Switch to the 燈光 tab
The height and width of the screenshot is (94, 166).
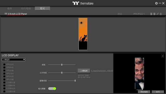[43, 9]
